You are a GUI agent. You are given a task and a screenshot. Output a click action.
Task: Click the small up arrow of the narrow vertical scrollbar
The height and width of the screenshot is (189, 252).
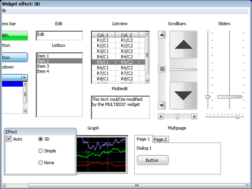[162, 35]
